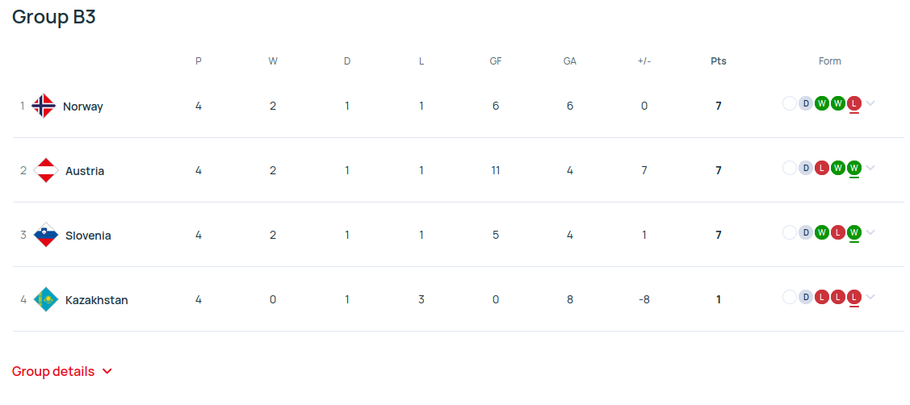Viewport: 910px width, 405px height.
Task: Expand Kazakhstan's form details chevron
Action: pos(870,297)
